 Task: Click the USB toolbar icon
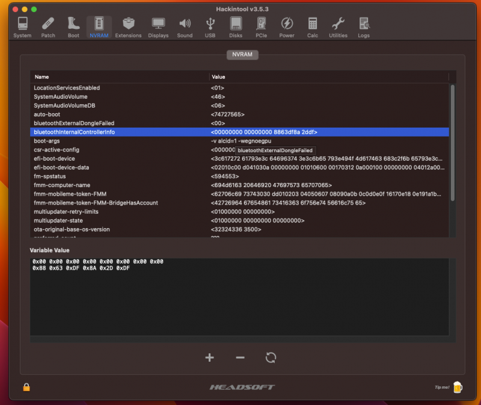click(209, 24)
